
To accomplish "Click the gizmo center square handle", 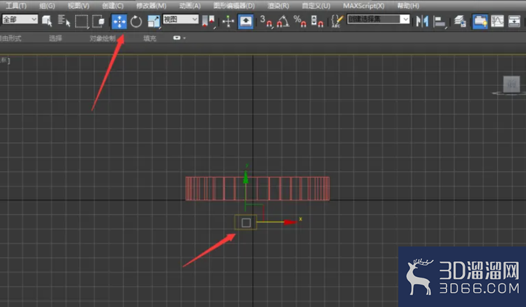I will point(246,222).
